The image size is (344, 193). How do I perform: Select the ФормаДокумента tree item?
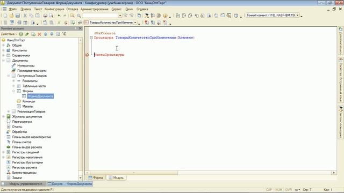[x=40, y=96]
